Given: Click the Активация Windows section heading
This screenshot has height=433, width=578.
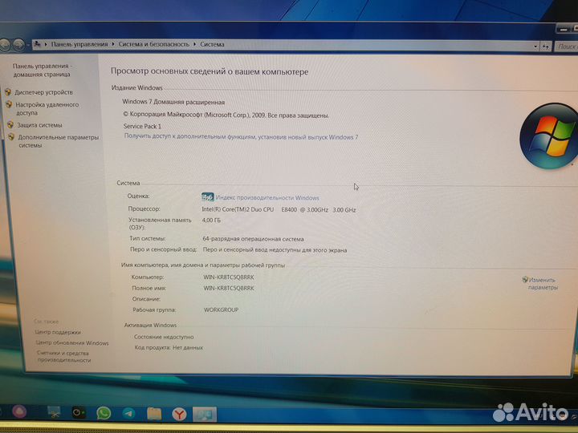Looking at the screenshot, I should click(x=150, y=325).
